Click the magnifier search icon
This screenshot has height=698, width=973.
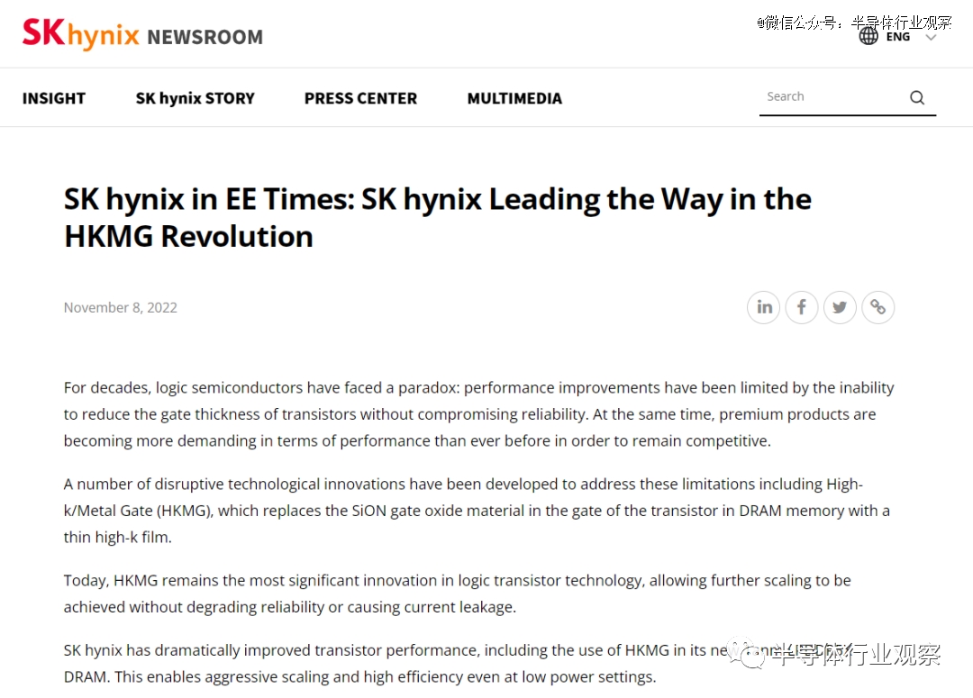(x=917, y=97)
